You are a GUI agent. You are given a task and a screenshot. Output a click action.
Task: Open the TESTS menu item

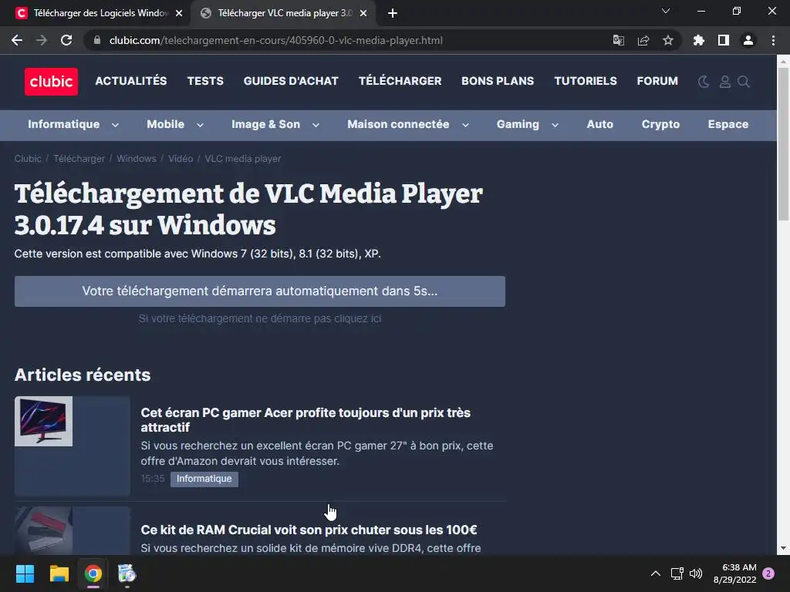205,81
